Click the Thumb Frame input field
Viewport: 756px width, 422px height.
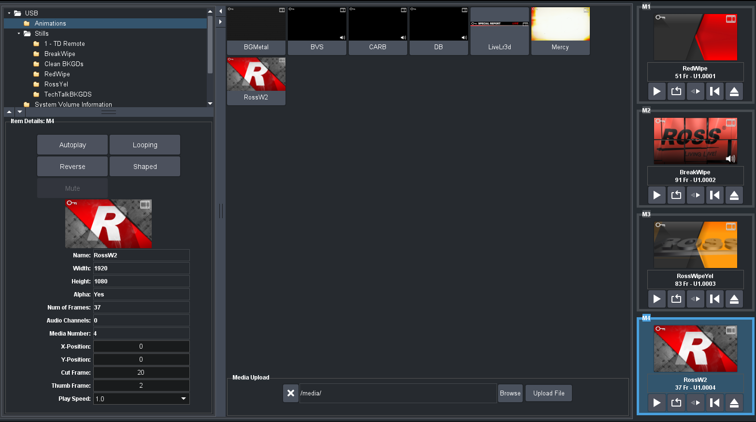(x=141, y=386)
